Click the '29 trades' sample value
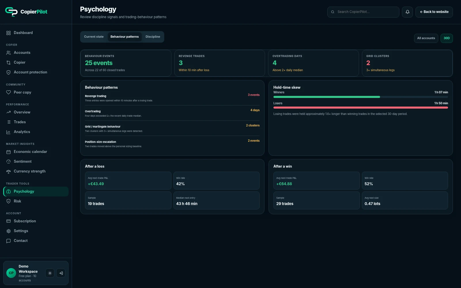The width and height of the screenshot is (461, 288). (x=285, y=204)
